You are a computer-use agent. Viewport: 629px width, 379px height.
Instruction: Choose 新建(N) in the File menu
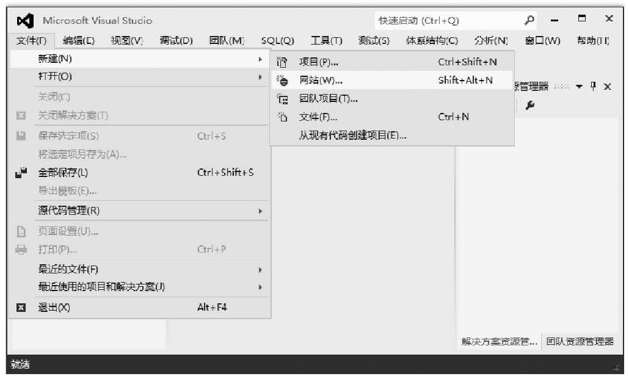[139, 59]
